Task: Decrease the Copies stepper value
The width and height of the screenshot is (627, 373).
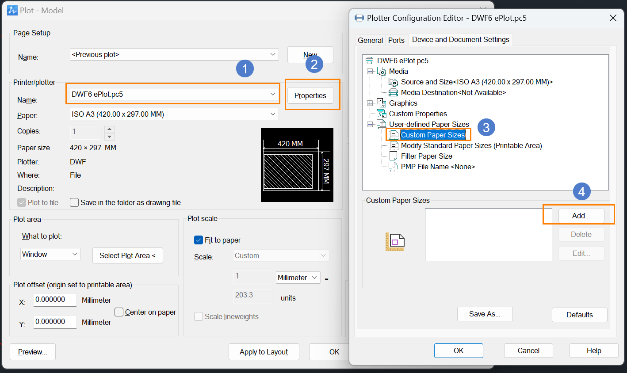Action: (110, 137)
